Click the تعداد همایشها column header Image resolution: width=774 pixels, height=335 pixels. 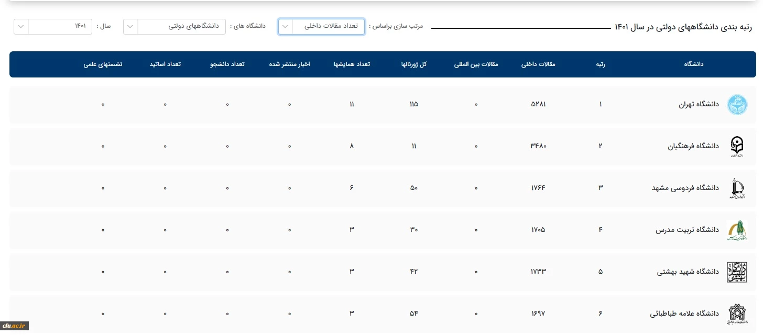pyautogui.click(x=352, y=64)
